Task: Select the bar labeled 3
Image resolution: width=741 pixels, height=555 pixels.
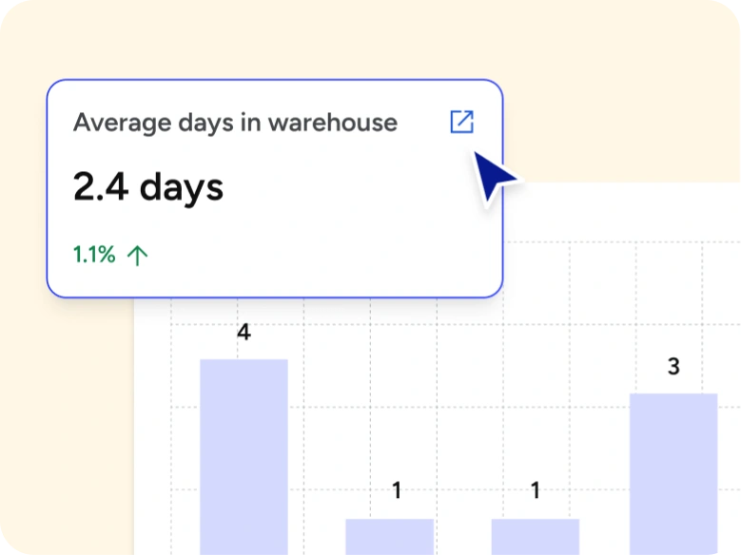Action: coord(673,473)
